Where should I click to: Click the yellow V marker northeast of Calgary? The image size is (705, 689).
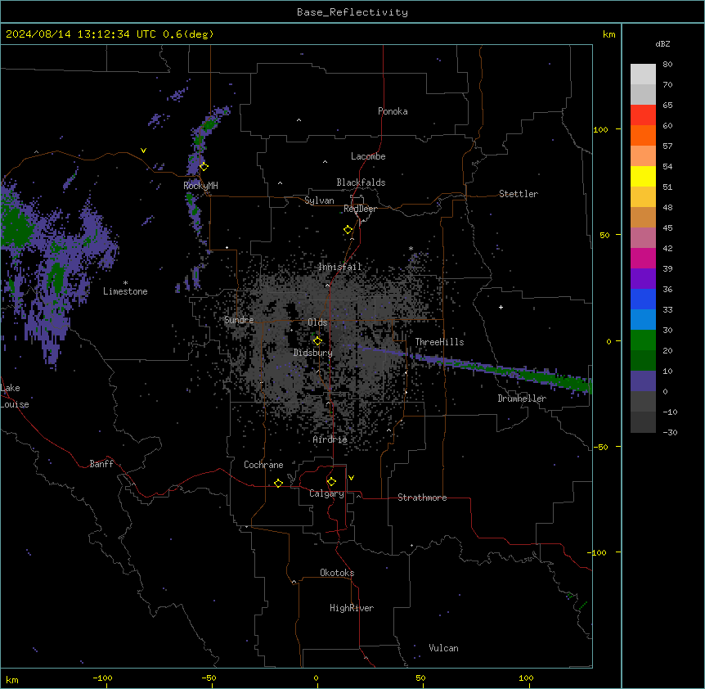(351, 478)
